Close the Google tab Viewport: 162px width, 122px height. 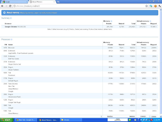[x=27, y=2]
